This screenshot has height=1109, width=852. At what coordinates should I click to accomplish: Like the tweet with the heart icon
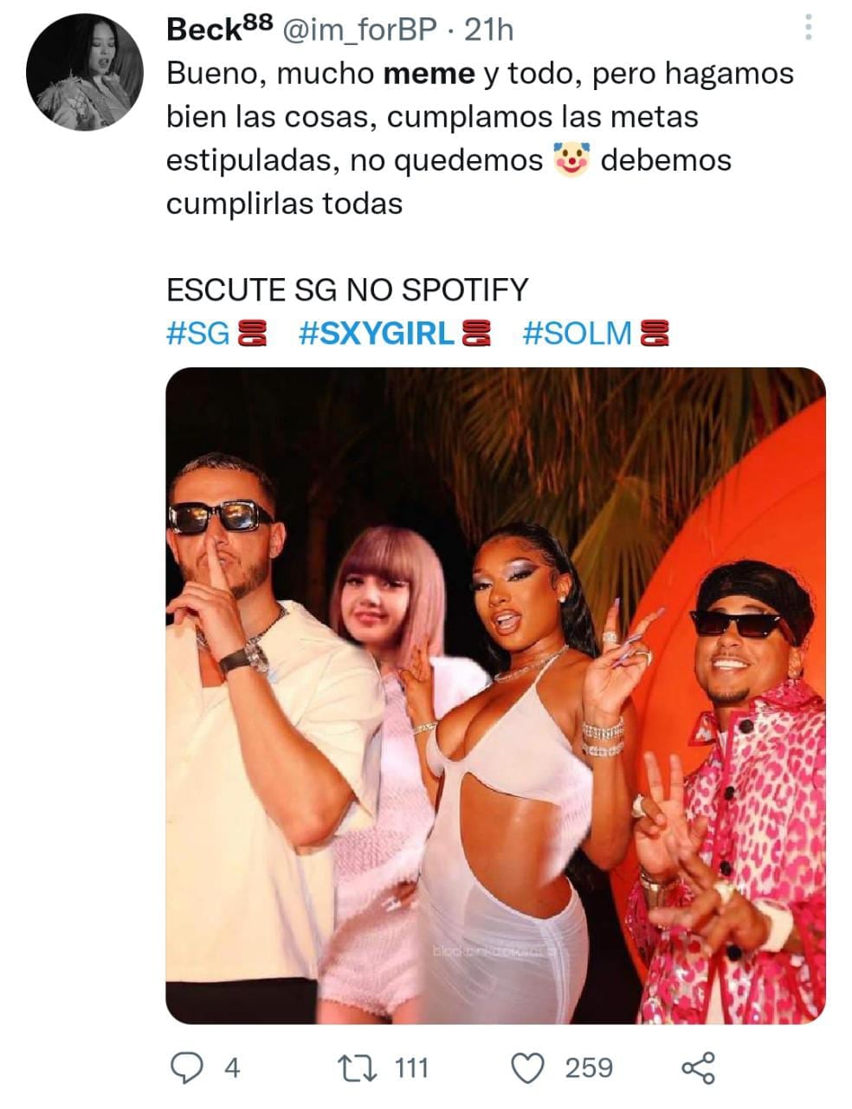click(x=528, y=1068)
